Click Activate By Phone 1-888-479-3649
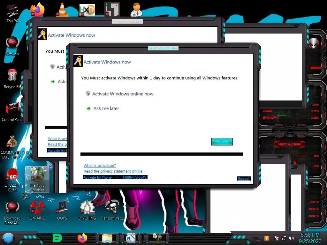The width and height of the screenshot is (327, 245). [115, 177]
